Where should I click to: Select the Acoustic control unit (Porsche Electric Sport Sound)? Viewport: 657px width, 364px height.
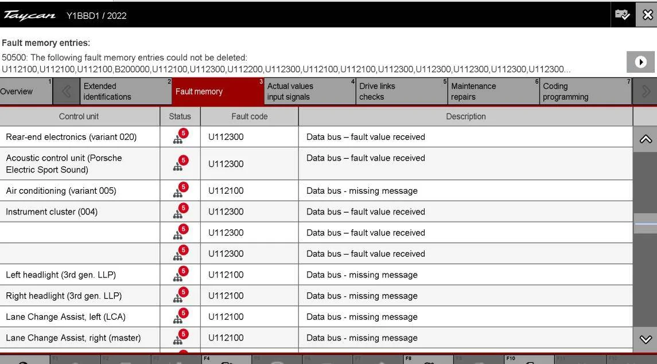click(x=64, y=163)
